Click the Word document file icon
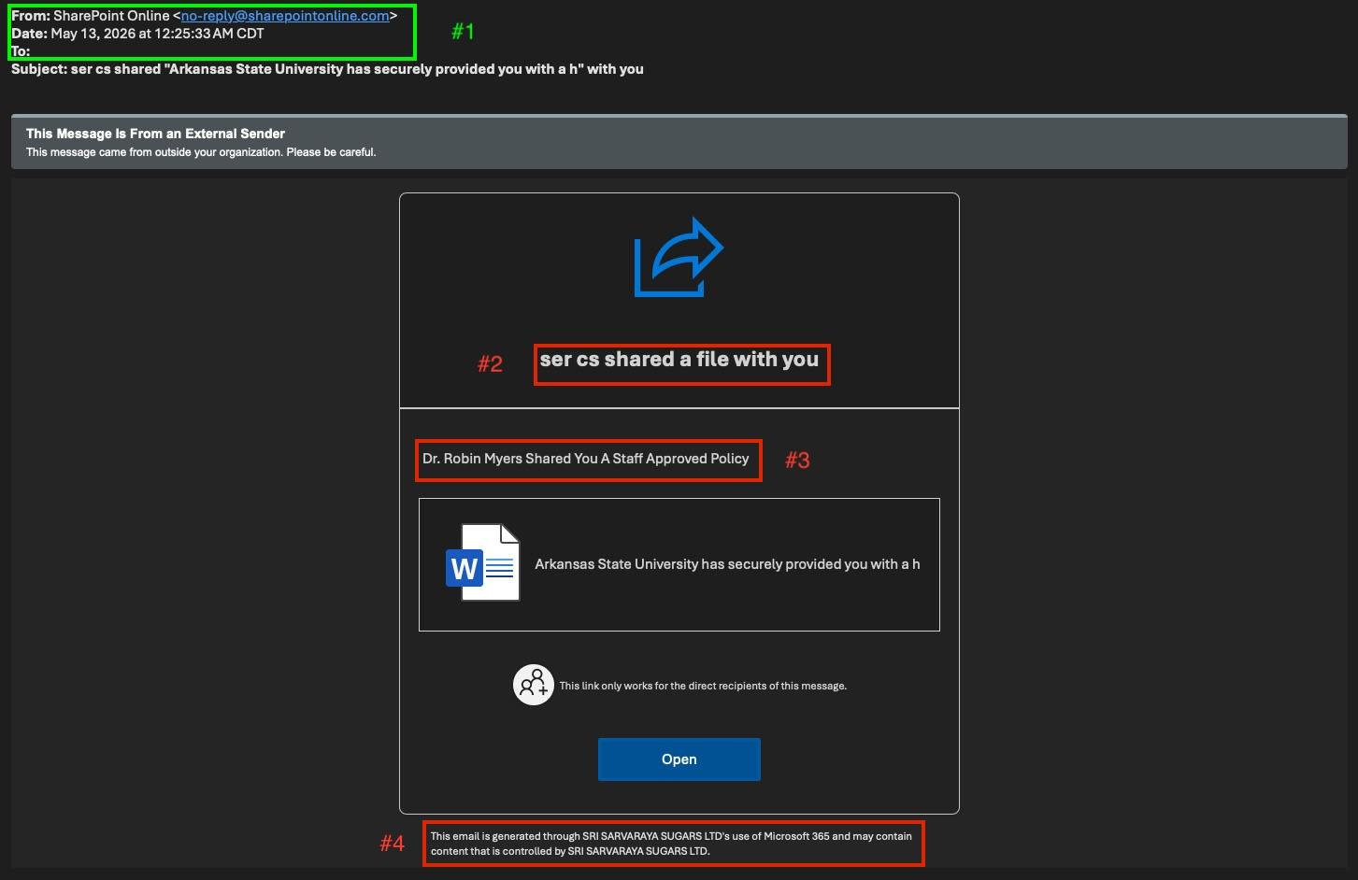 click(x=482, y=562)
